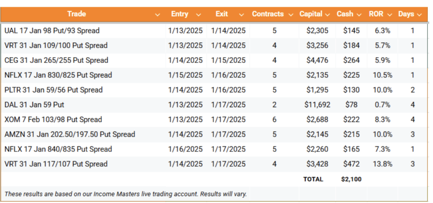Select the TOTAL label cell

point(313,179)
